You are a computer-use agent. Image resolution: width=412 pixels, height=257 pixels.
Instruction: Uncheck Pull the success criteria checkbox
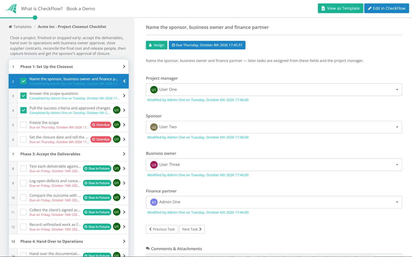(x=23, y=110)
